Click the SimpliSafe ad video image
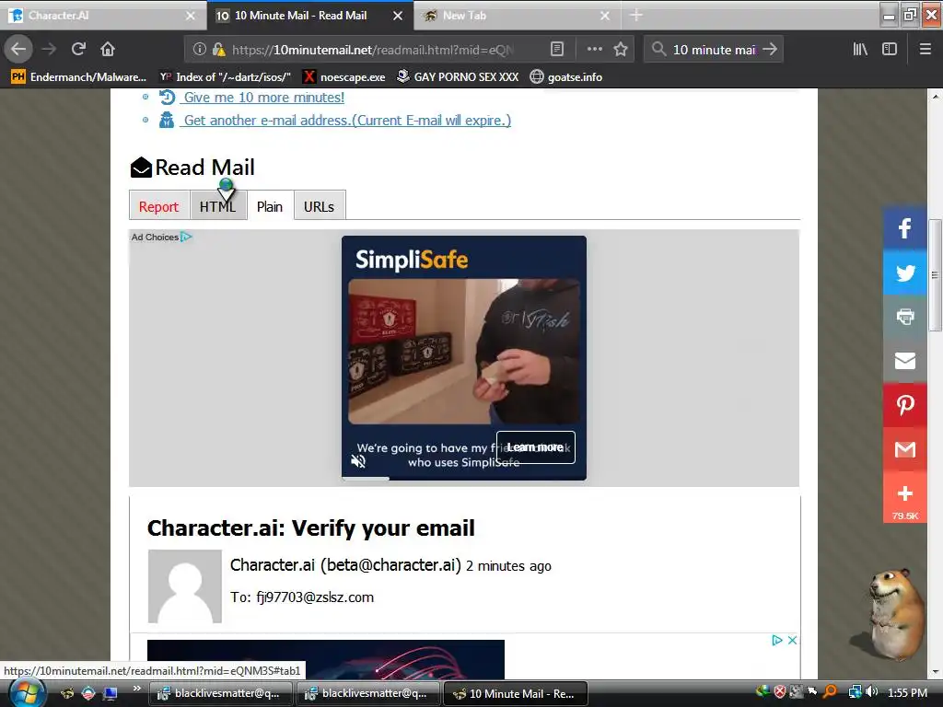 click(x=464, y=351)
